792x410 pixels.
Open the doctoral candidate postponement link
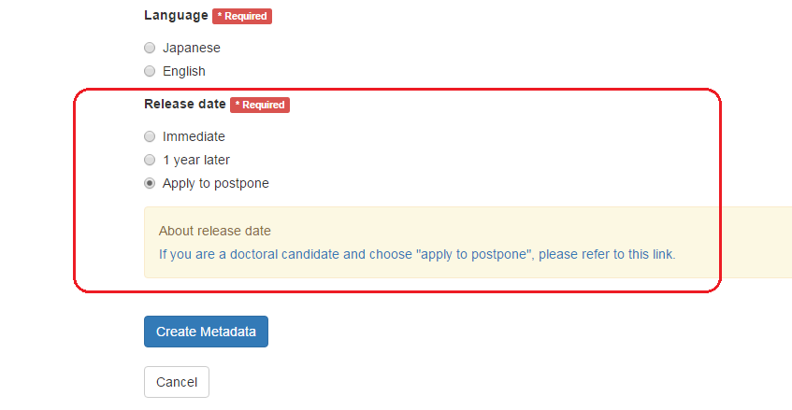(x=416, y=254)
